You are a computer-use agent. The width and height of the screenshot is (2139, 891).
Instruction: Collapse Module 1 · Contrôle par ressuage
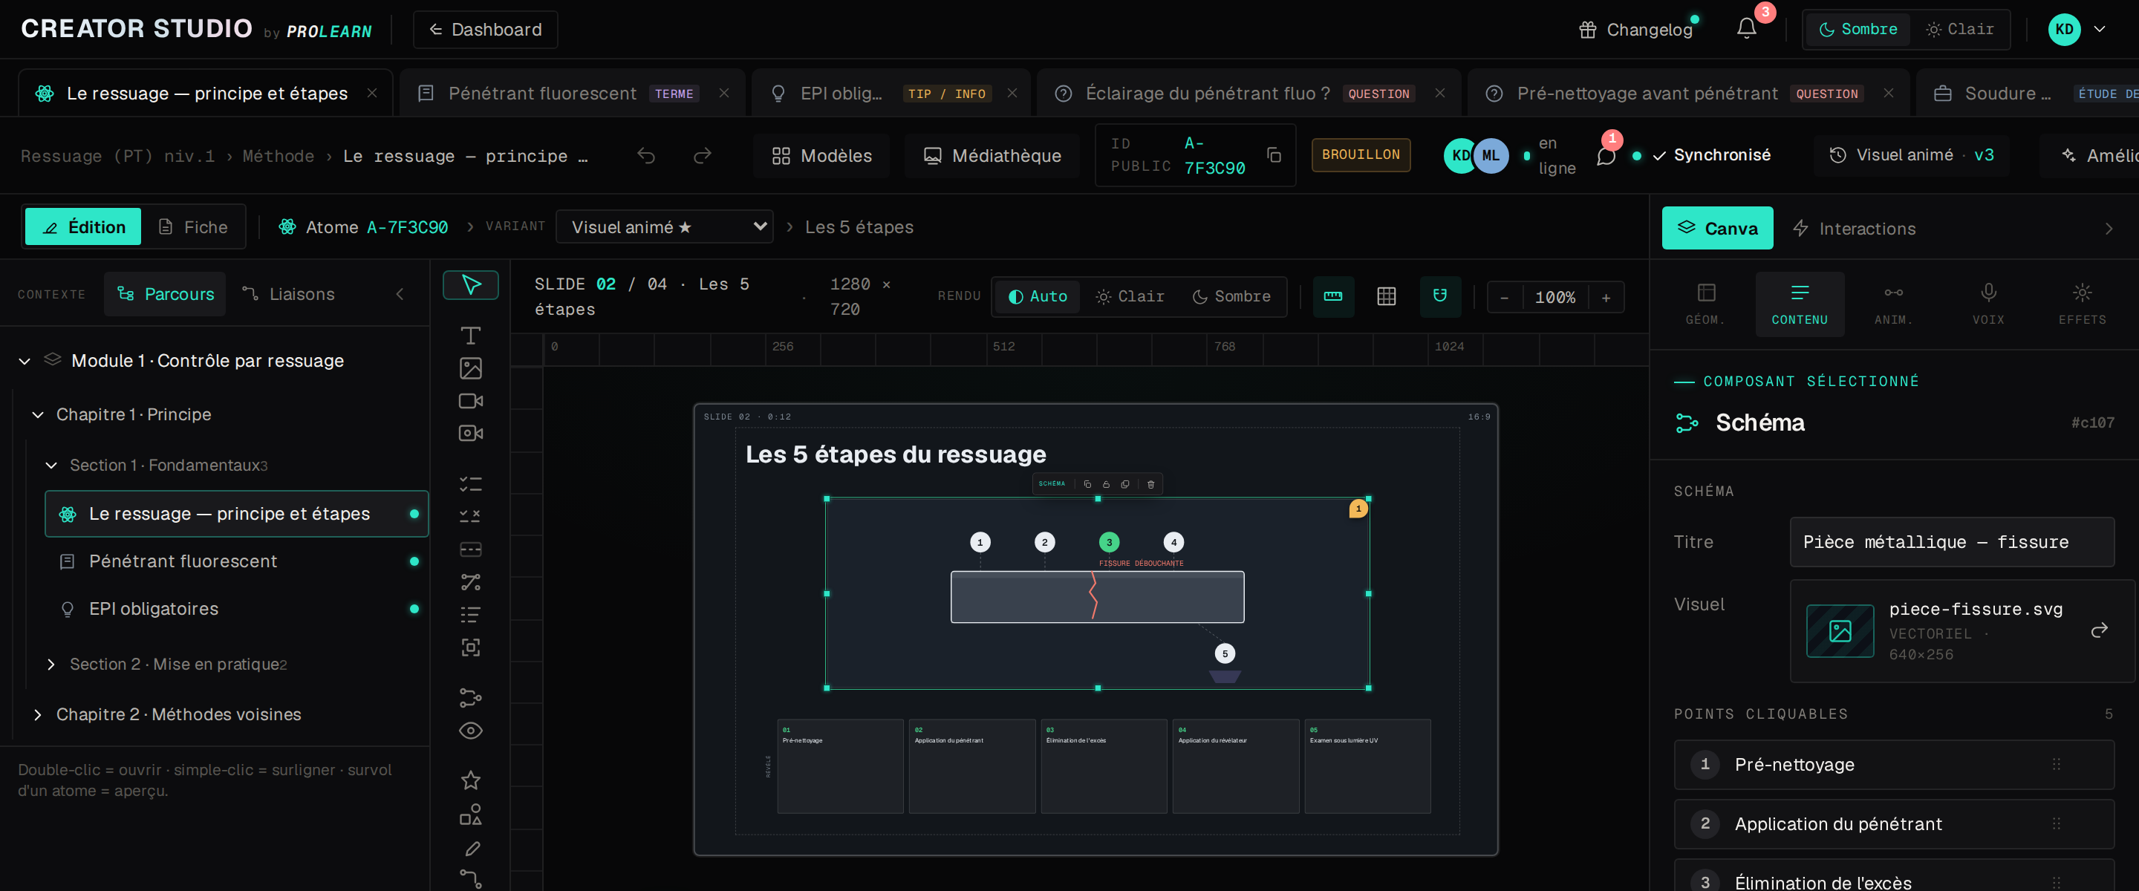25,360
